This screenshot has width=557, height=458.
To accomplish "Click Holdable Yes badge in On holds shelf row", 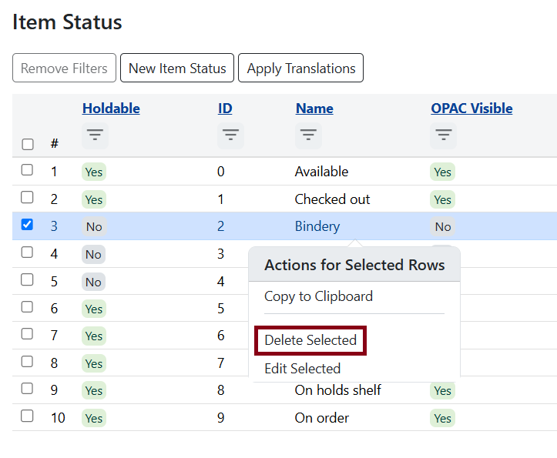I will pyautogui.click(x=94, y=390).
